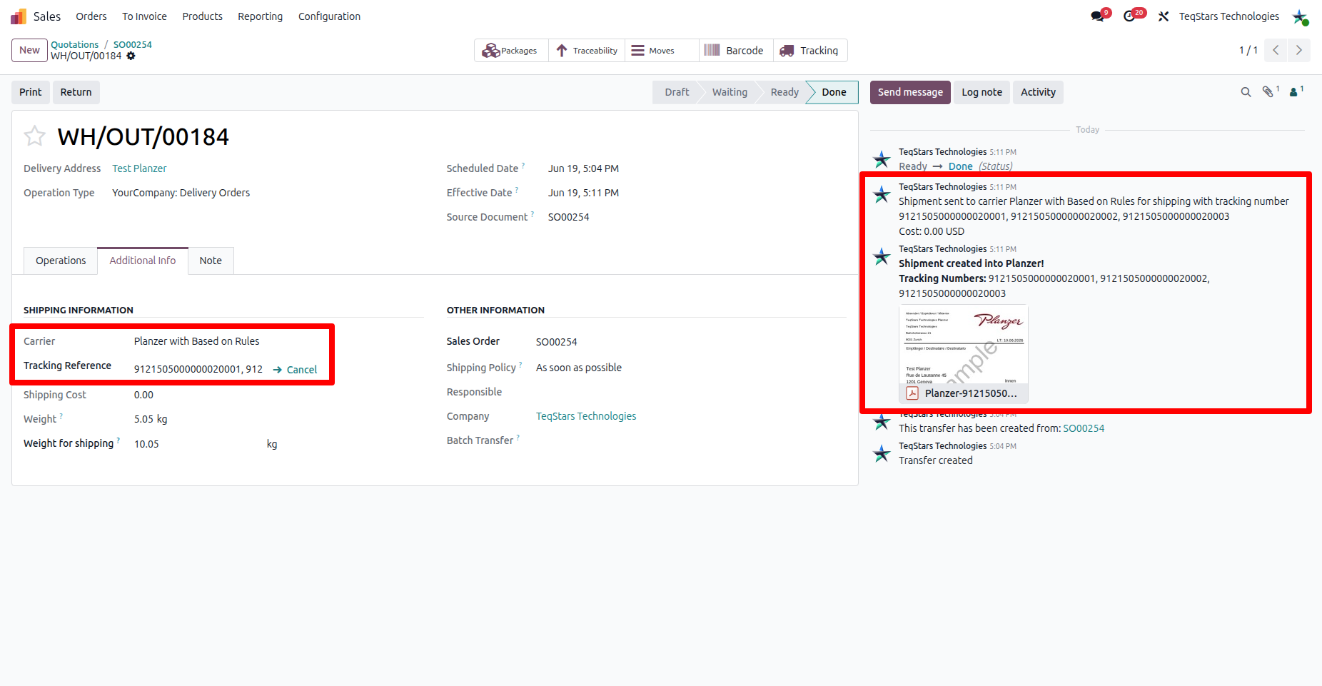Click the Scheduled Date value Jun 19, 5:04 PM
This screenshot has width=1322, height=686.
pyautogui.click(x=583, y=168)
